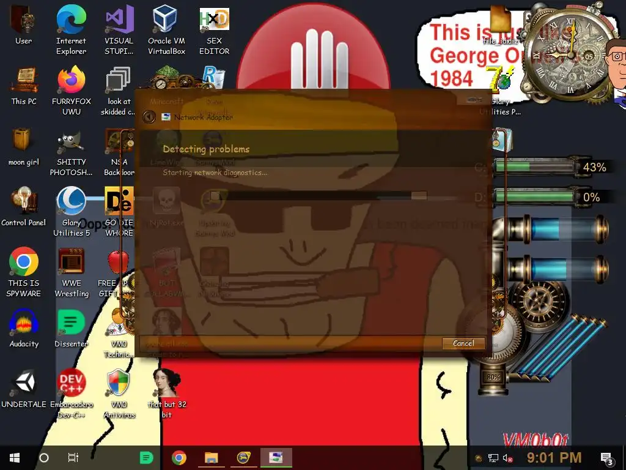The image size is (626, 470).
Task: Open the that but 32 bit icon
Action: click(167, 394)
